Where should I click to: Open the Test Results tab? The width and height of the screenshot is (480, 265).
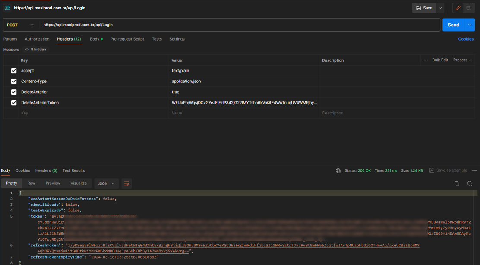(x=73, y=170)
